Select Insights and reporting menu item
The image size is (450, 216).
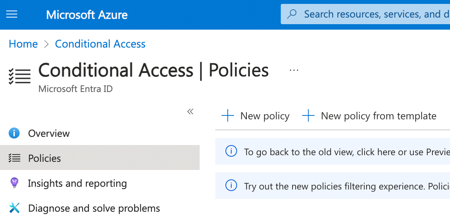[99, 183]
